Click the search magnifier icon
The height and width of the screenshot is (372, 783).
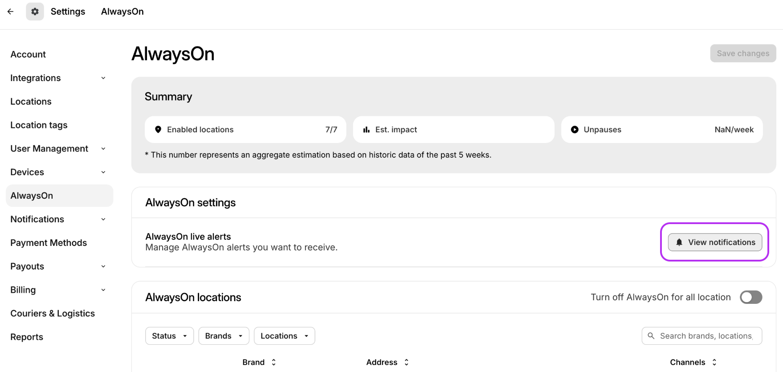click(x=651, y=336)
